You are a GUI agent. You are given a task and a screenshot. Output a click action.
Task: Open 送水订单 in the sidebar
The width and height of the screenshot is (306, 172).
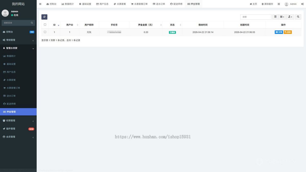click(18, 96)
